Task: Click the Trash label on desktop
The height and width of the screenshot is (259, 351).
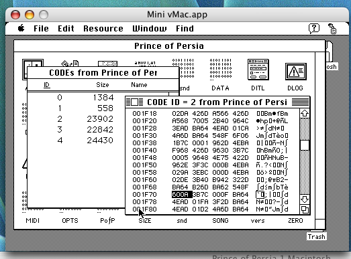Action: click(316, 237)
